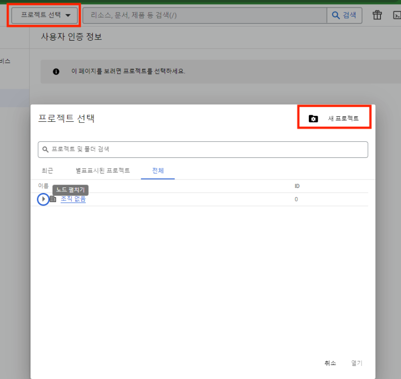The height and width of the screenshot is (379, 401).
Task: Click the 열기 button
Action: tap(356, 363)
